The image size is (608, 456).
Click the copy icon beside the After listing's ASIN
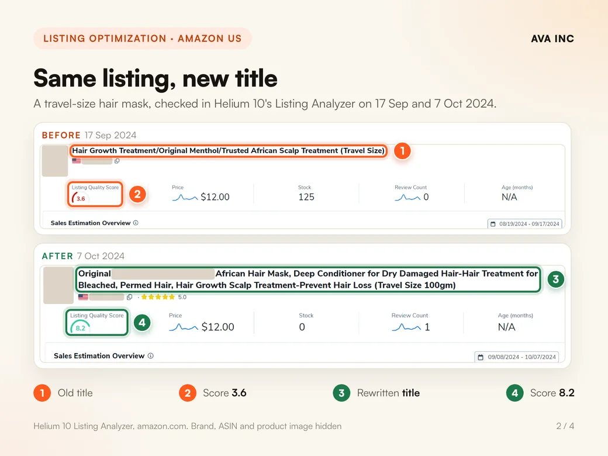(x=130, y=297)
